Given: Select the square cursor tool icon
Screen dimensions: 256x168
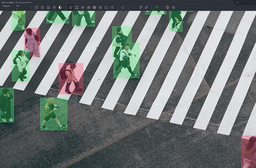Looking at the screenshot, I should 101,7.
